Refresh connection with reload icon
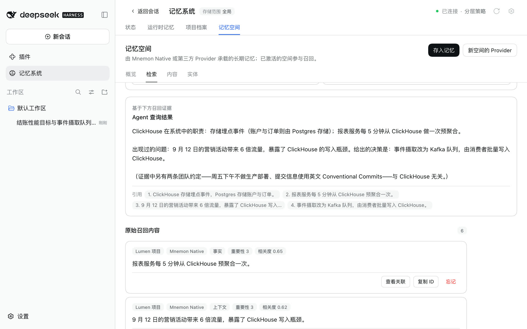Viewport: 527px width, 329px height. coord(497,11)
